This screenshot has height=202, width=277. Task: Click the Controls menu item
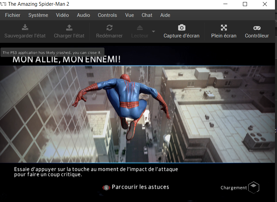[x=107, y=15]
